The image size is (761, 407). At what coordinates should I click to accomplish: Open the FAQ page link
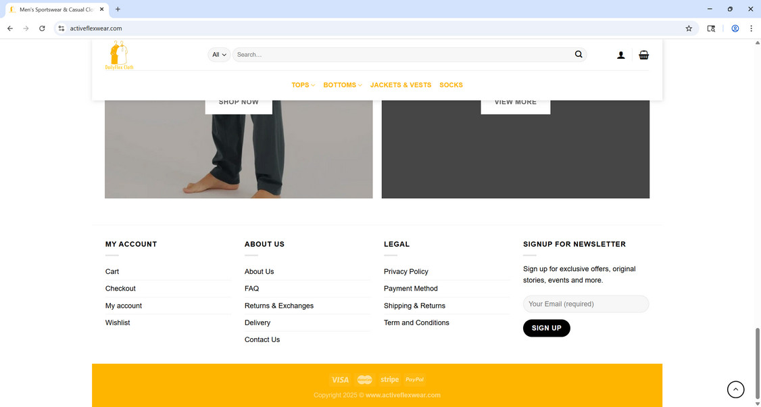point(251,288)
